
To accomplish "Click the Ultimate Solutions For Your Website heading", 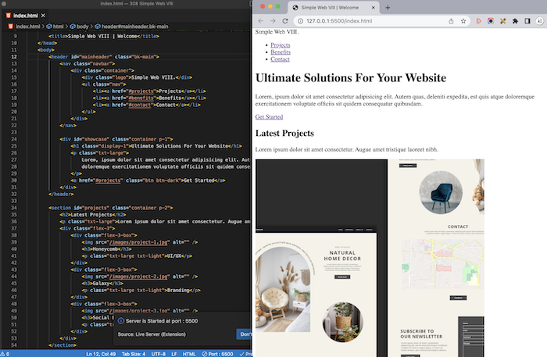I will [351, 78].
